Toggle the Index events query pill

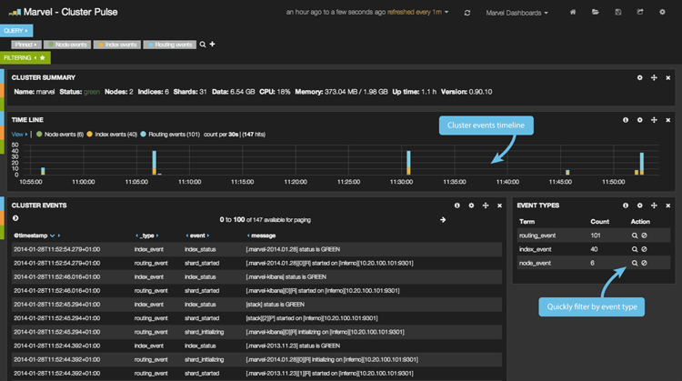(x=119, y=44)
